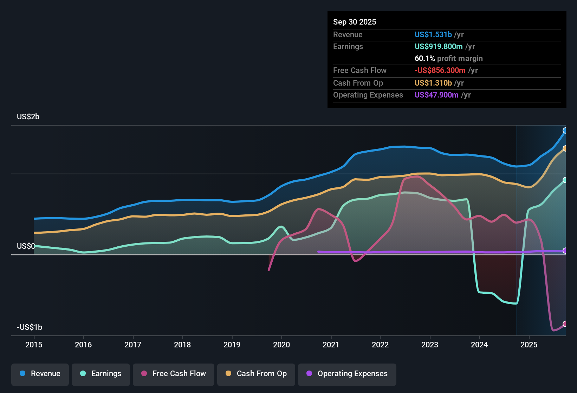The image size is (577, 393).
Task: Click the Sep 30 2025 tooltip header
Action: point(355,22)
